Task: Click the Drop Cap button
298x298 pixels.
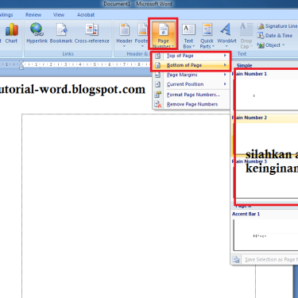Action: (246, 36)
